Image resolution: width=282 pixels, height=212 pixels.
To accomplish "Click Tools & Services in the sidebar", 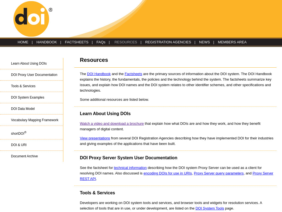I will pyautogui.click(x=23, y=86).
